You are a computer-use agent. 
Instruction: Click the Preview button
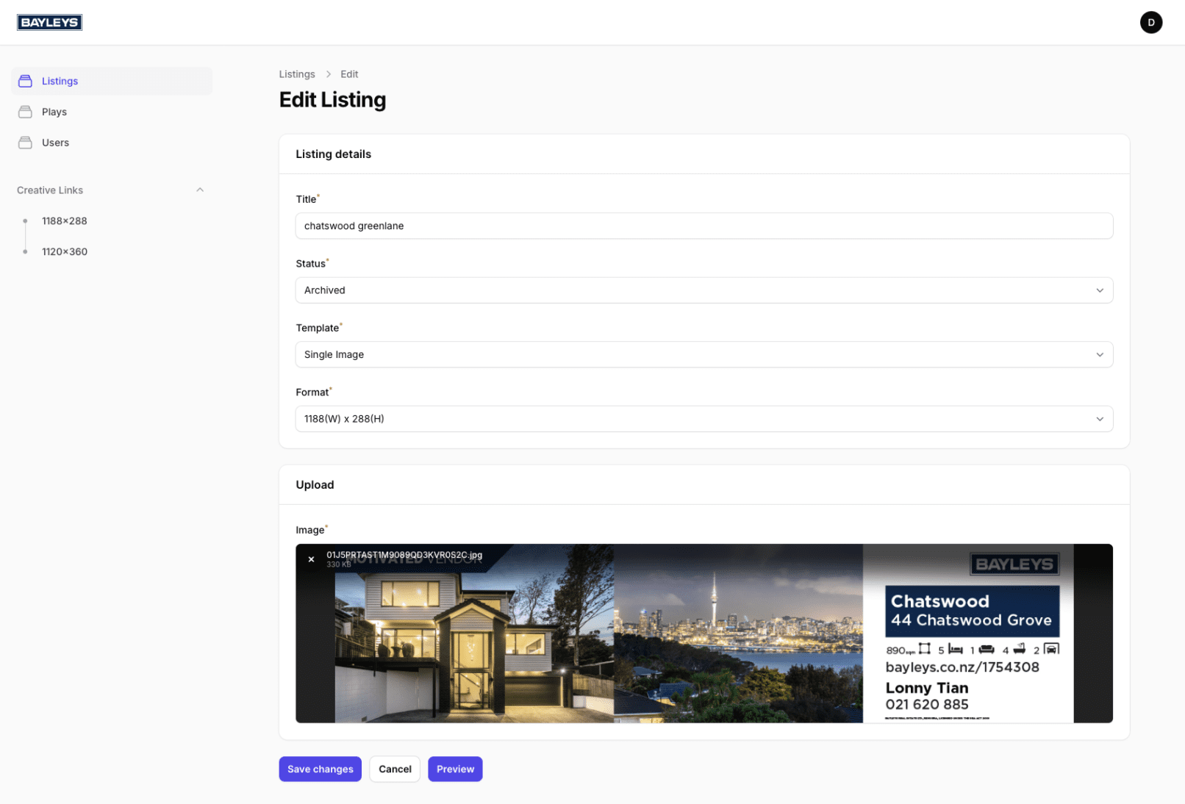tap(455, 769)
